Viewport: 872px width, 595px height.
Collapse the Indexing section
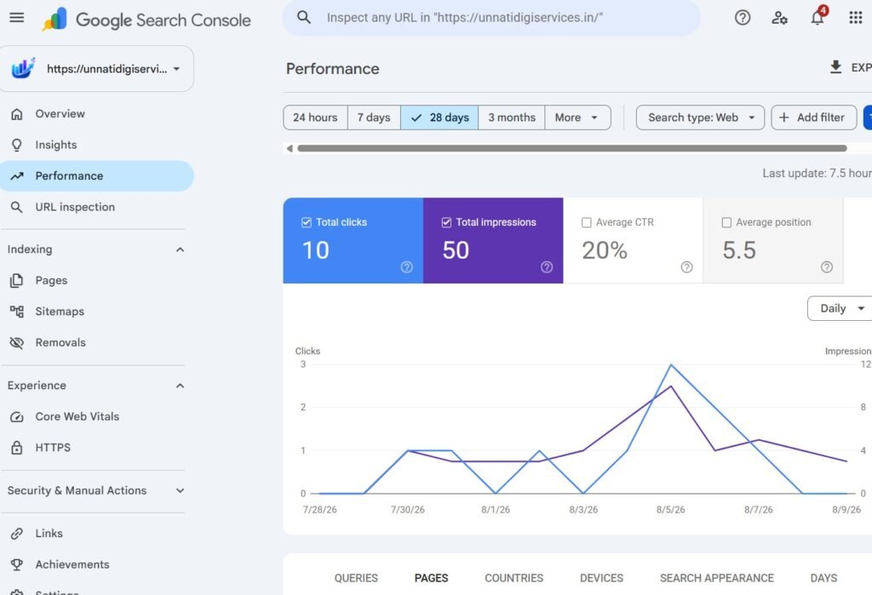[x=180, y=249]
